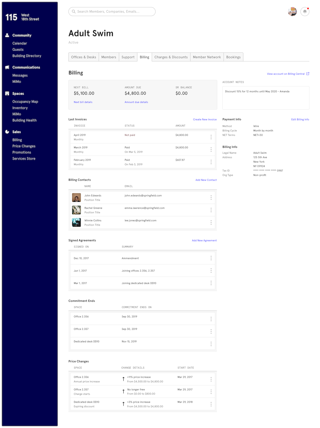Open MiMo under Communications
The image size is (320, 428).
coord(17,81)
